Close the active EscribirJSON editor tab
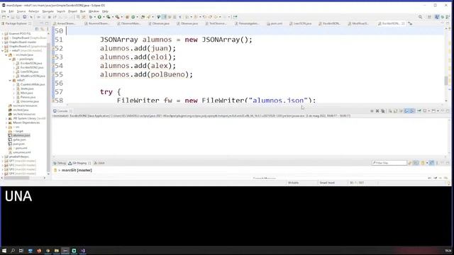 pyautogui.click(x=403, y=23)
